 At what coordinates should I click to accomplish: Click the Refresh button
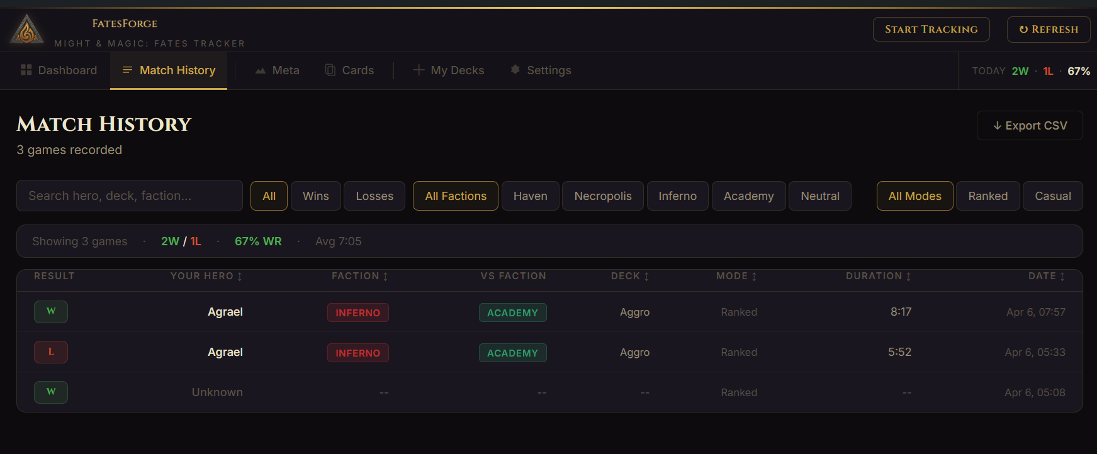click(1049, 29)
